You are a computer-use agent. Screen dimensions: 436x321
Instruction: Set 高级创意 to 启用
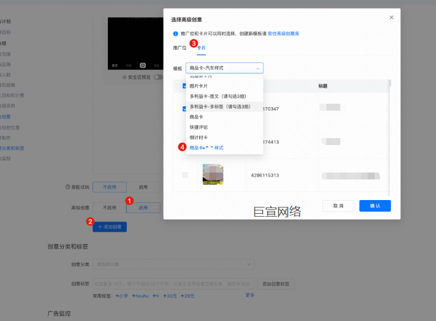click(143, 208)
